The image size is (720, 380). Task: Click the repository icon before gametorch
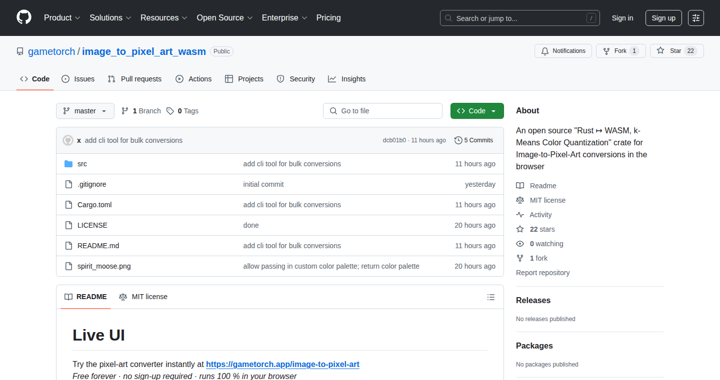pyautogui.click(x=20, y=51)
